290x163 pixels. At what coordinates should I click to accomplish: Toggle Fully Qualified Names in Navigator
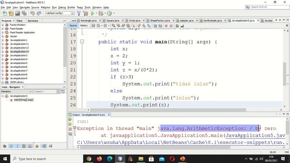coord(37,146)
